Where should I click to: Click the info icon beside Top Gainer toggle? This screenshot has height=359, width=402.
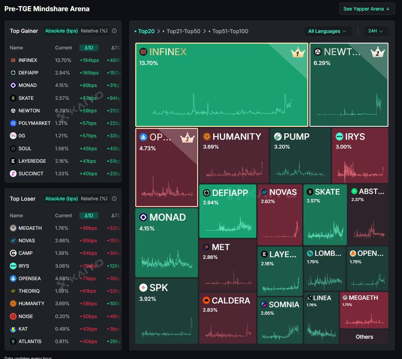[114, 31]
